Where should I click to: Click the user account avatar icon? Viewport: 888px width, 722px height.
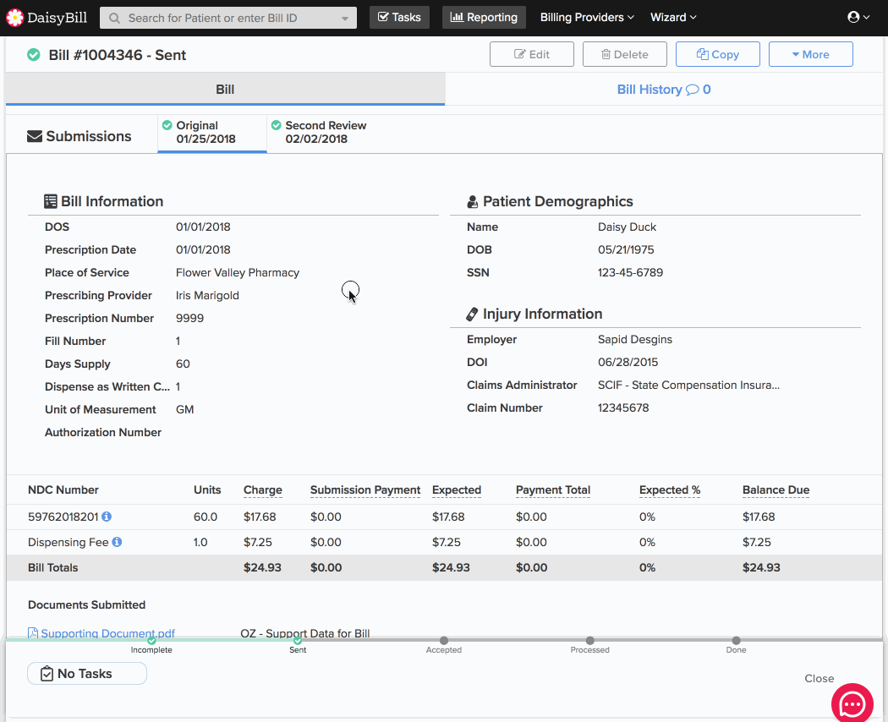click(853, 18)
